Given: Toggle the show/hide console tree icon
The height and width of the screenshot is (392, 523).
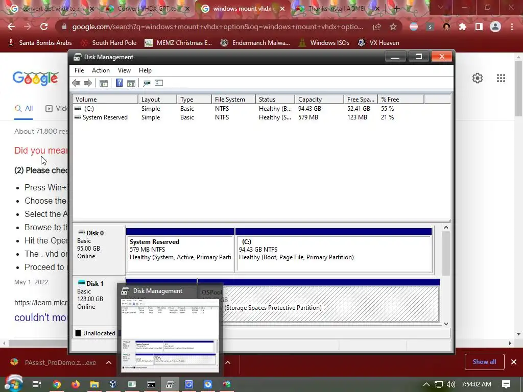Looking at the screenshot, I should point(103,83).
